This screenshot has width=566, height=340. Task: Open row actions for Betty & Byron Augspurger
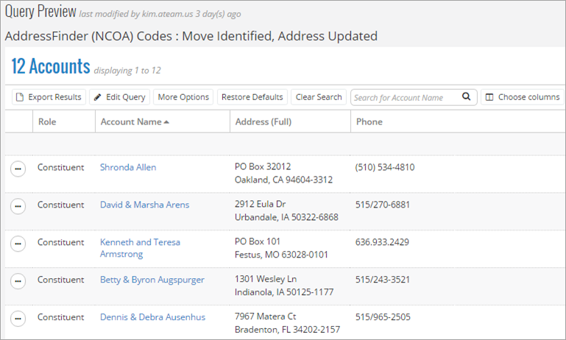point(18,281)
